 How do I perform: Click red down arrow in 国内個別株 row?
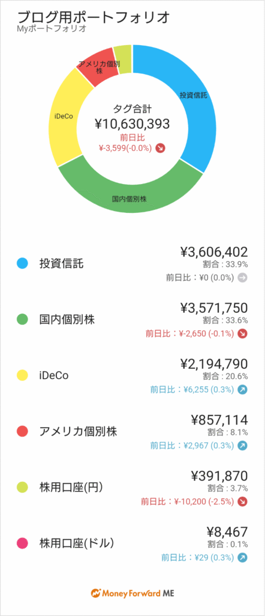243,334
